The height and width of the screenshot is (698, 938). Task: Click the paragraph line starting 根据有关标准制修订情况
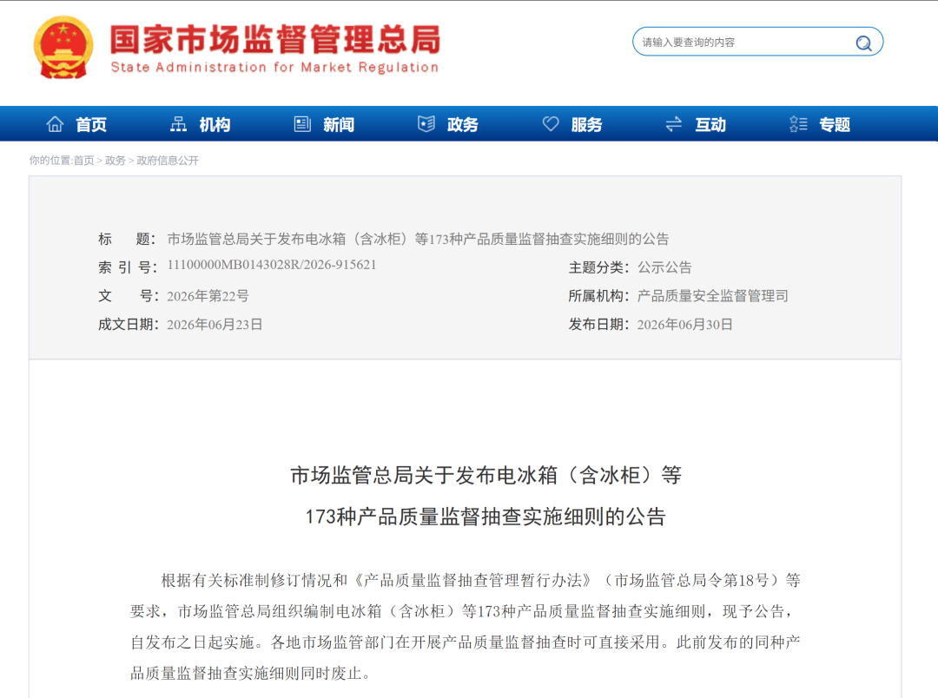click(x=481, y=580)
